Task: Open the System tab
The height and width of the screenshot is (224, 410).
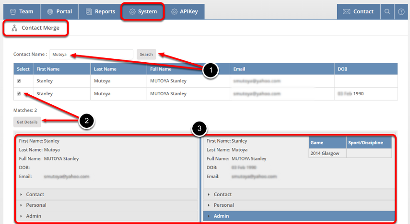Action: coord(143,11)
